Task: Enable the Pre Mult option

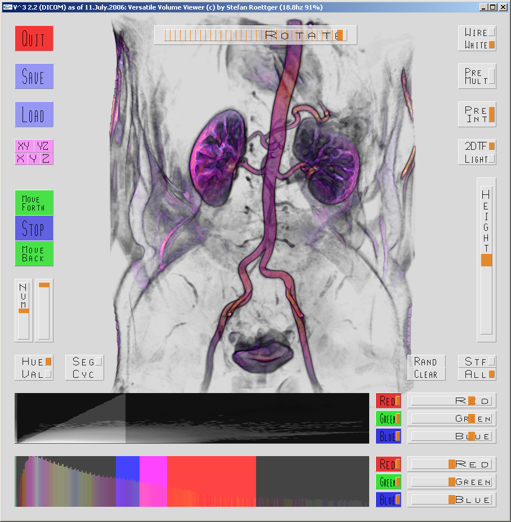Action: (477, 76)
